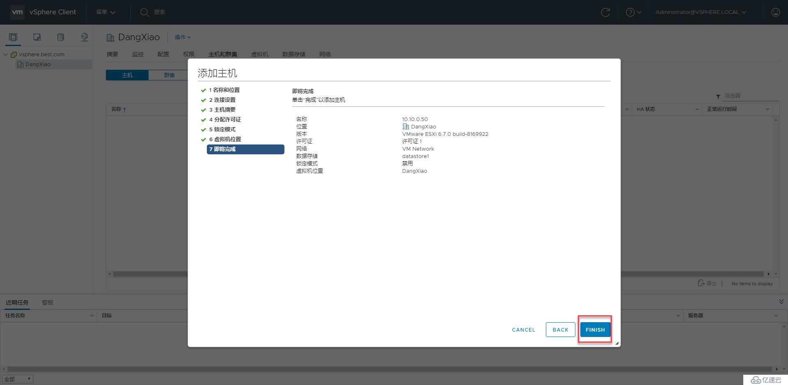
Task: Go to wizard step 3 主机摘要
Action: pyautogui.click(x=222, y=110)
